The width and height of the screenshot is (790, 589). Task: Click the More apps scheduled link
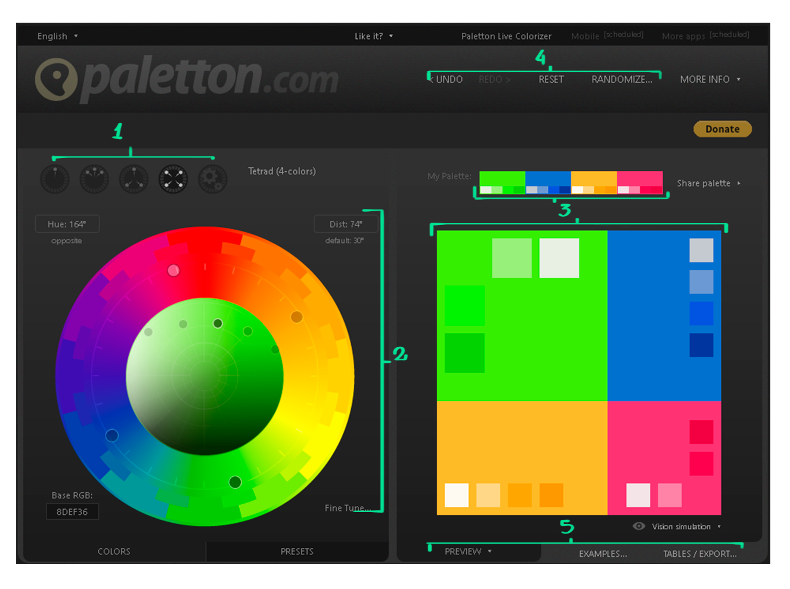click(x=705, y=36)
